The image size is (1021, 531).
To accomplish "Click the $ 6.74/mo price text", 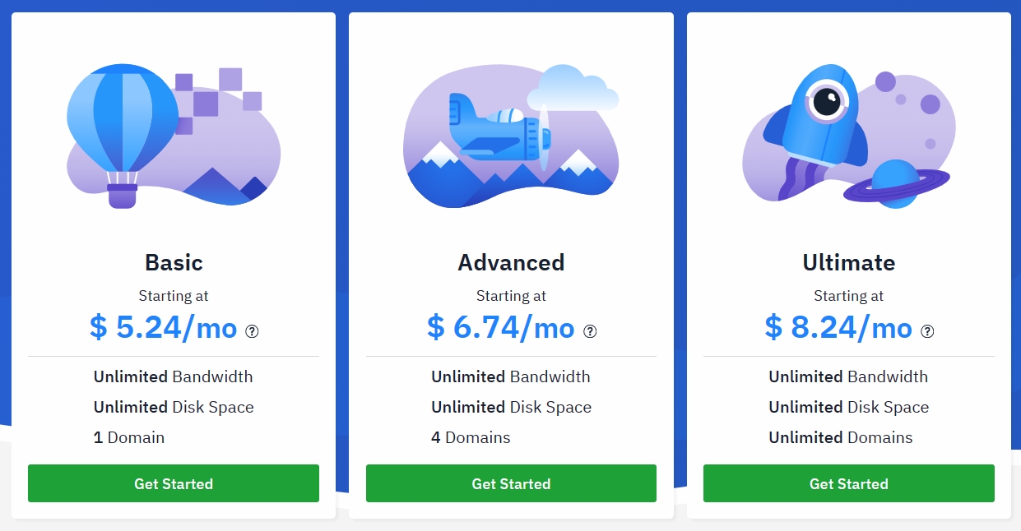I will (500, 327).
